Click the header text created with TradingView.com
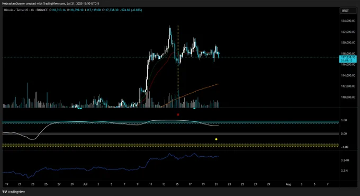360x196 pixels. (x=51, y=4)
